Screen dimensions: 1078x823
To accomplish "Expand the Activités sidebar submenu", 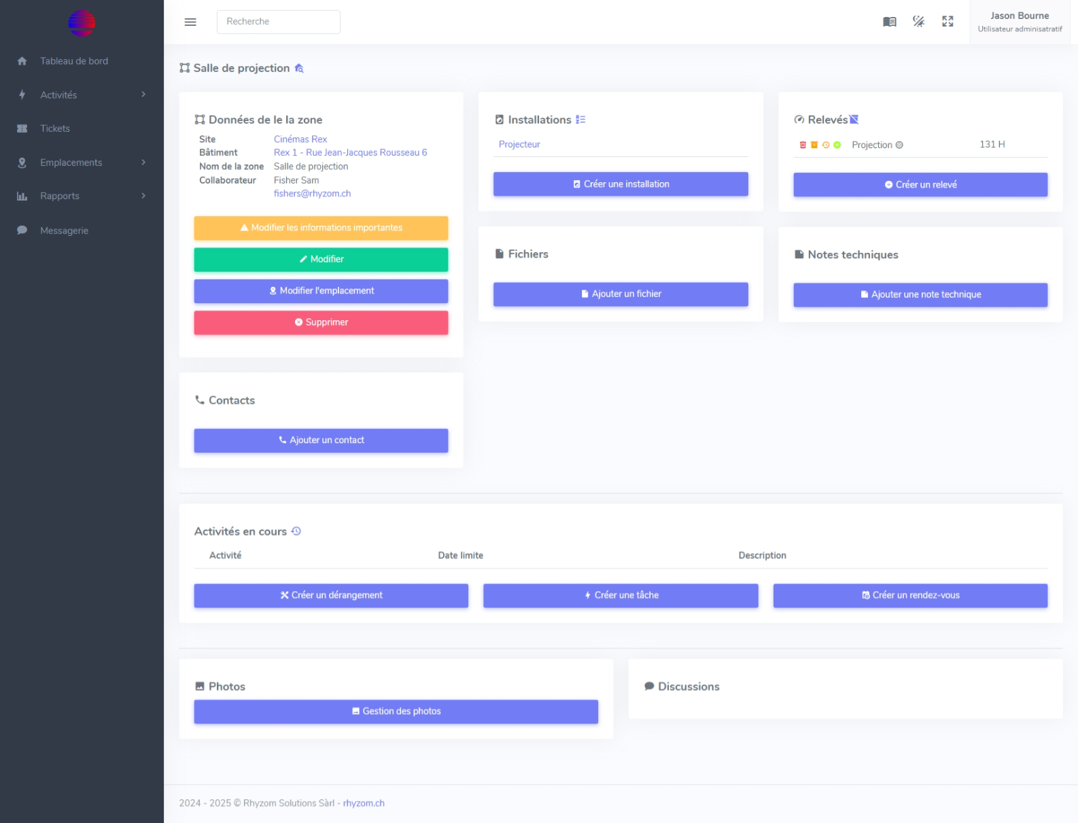I will point(82,95).
